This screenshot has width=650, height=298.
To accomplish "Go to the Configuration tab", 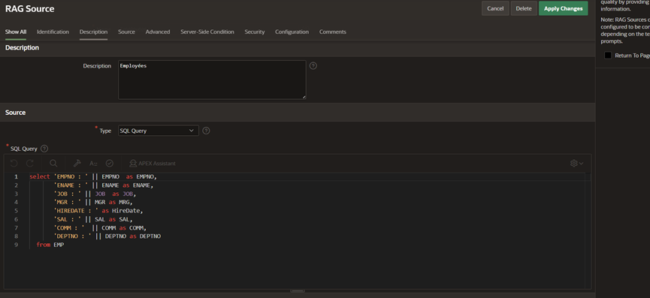I will [x=292, y=32].
